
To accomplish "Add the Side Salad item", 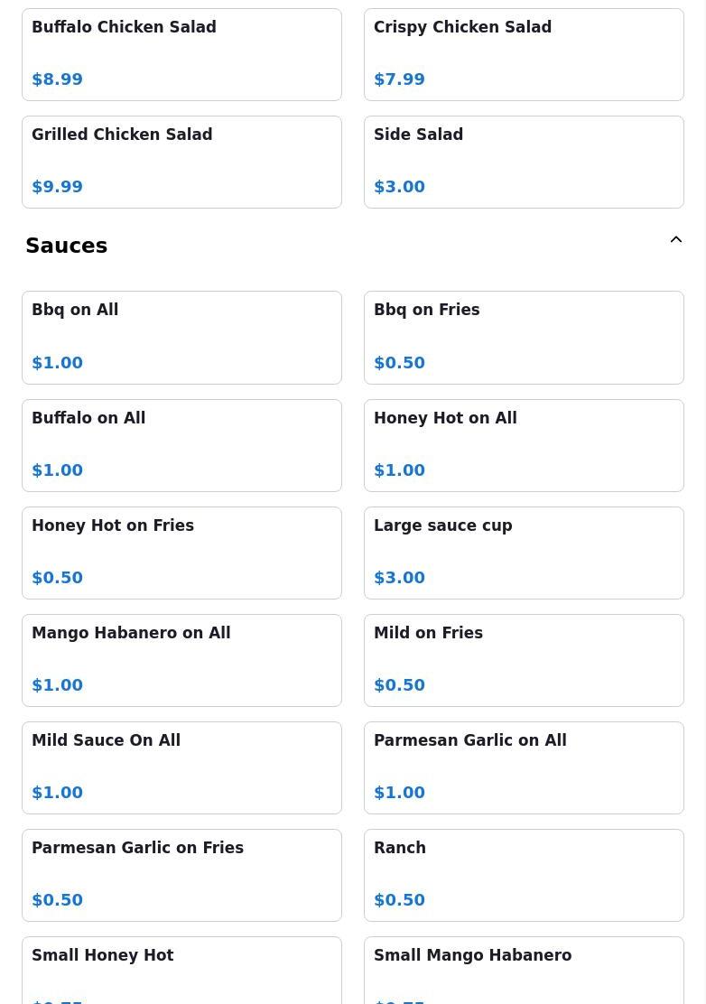I will 524,162.
